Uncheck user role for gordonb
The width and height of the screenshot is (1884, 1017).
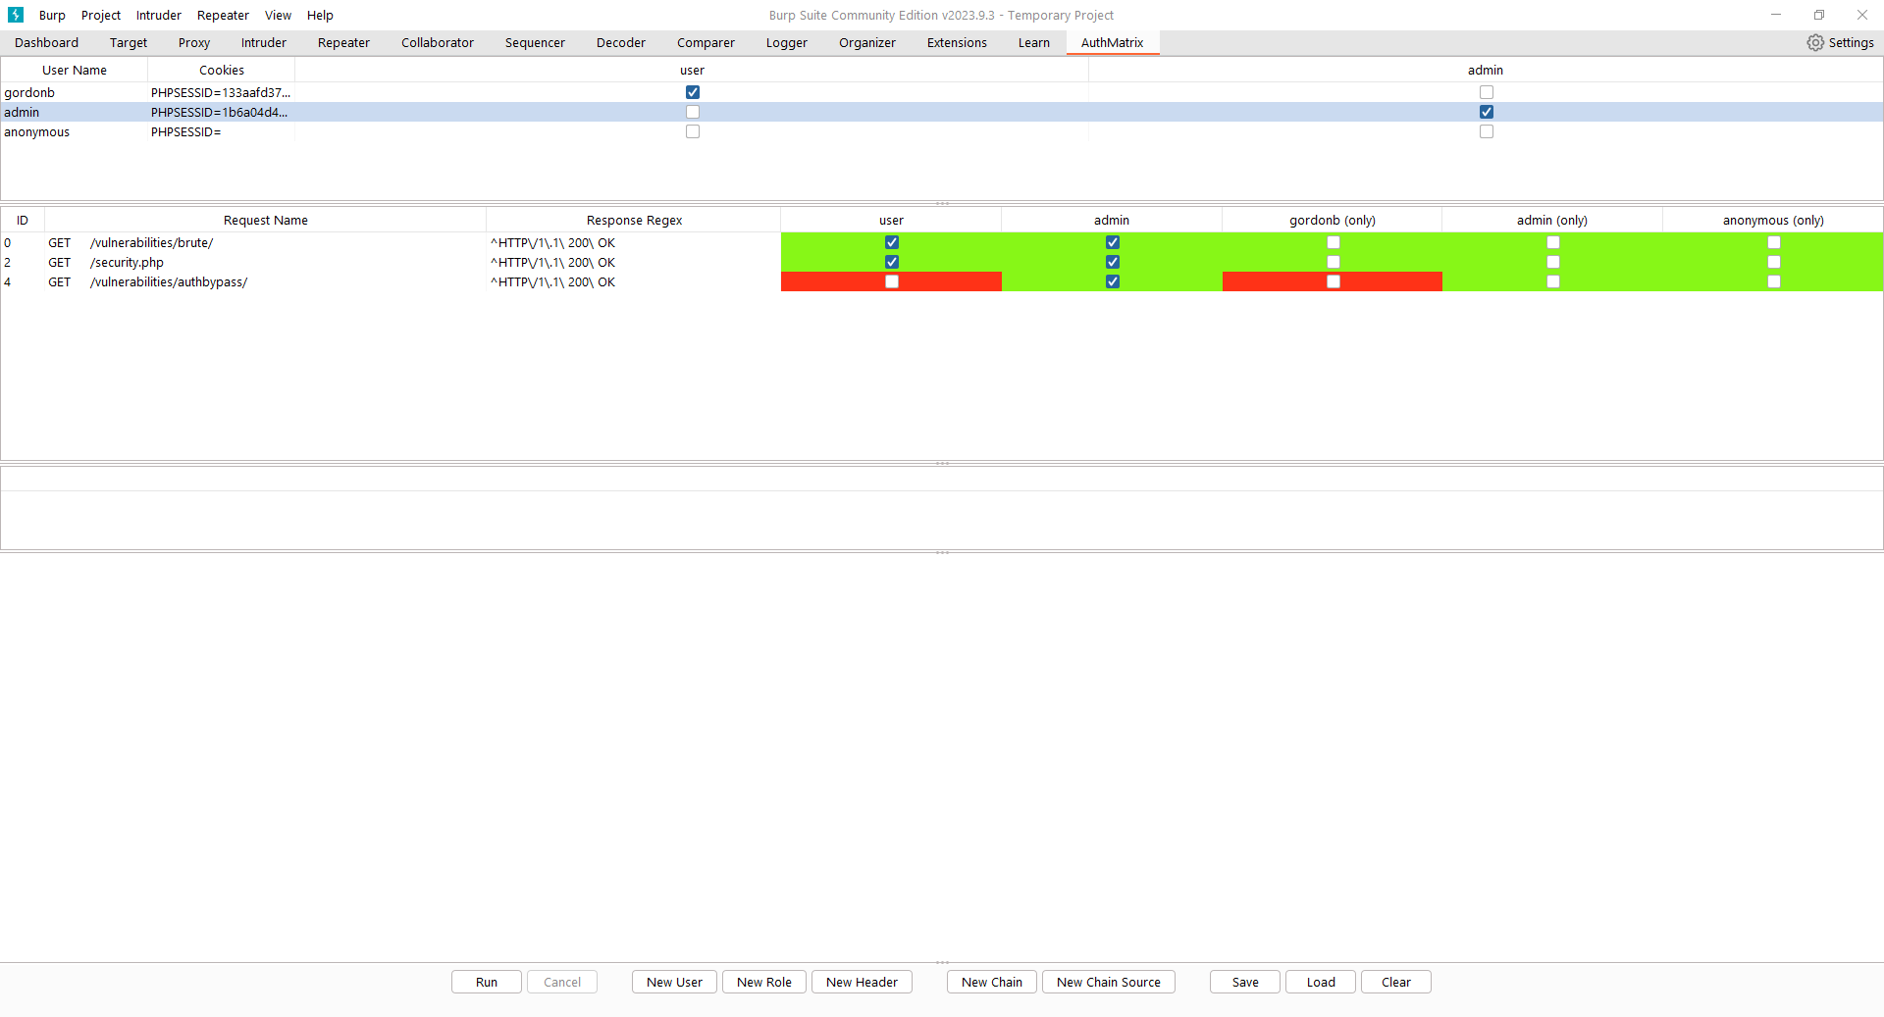pos(693,92)
